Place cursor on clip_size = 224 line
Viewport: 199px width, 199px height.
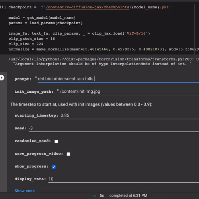[26, 44]
